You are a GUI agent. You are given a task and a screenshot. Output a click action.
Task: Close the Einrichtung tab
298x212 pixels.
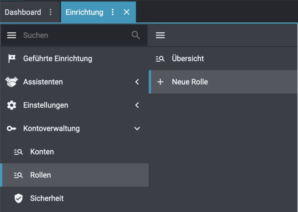point(127,12)
